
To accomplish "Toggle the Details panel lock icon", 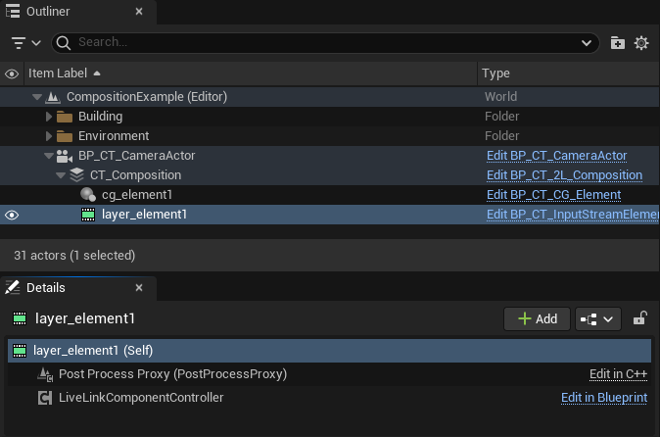I will [639, 318].
